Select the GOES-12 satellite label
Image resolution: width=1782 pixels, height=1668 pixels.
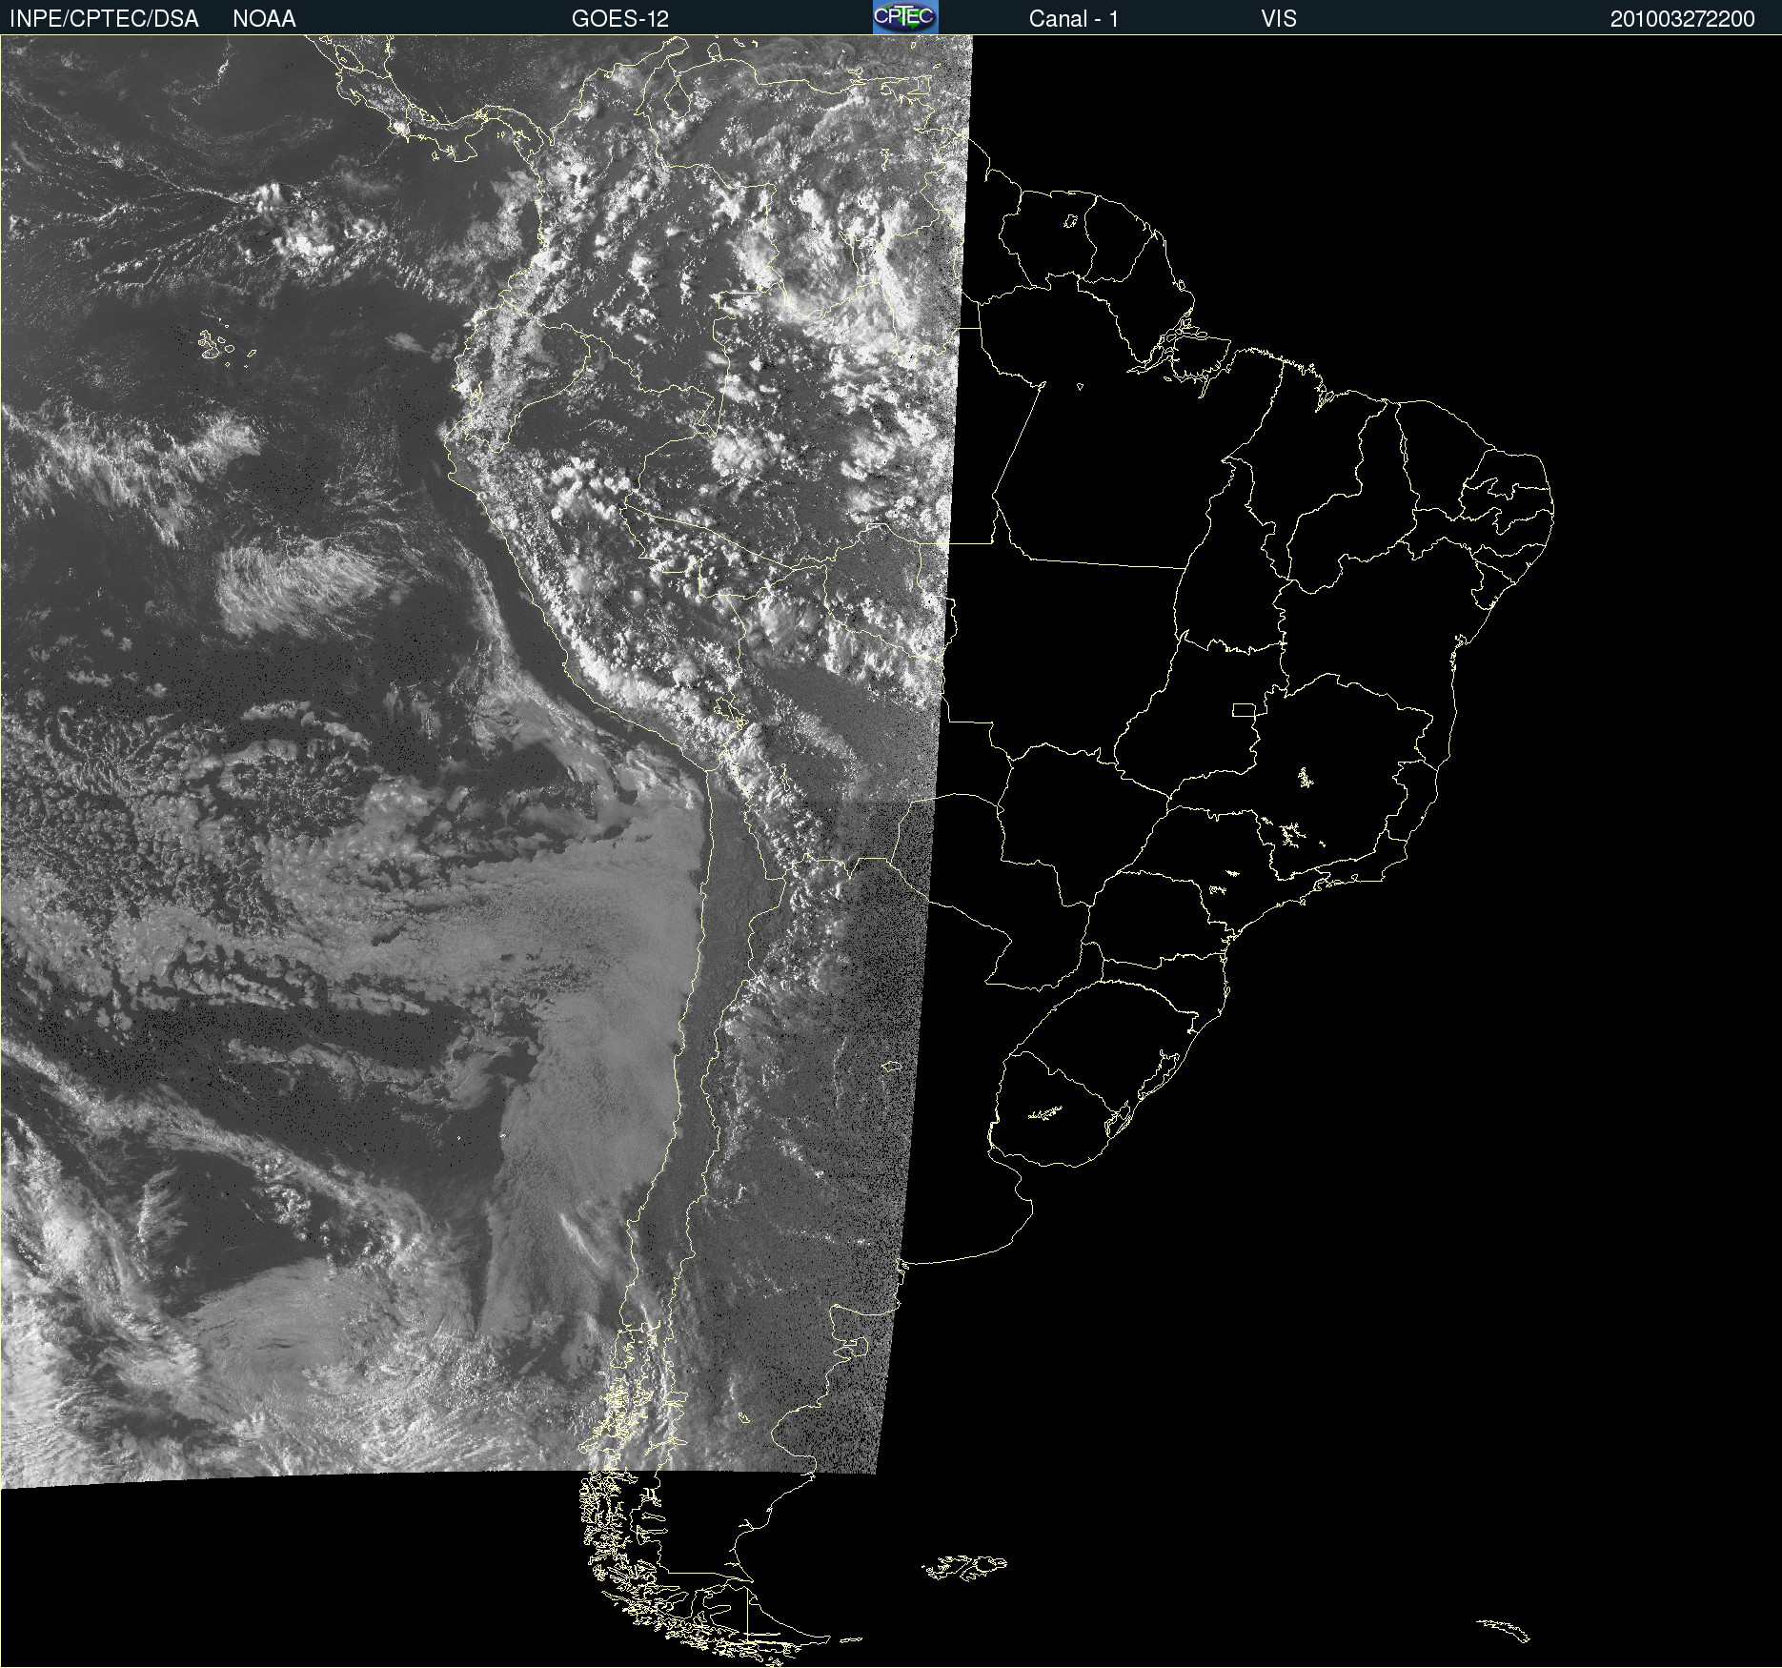(620, 19)
